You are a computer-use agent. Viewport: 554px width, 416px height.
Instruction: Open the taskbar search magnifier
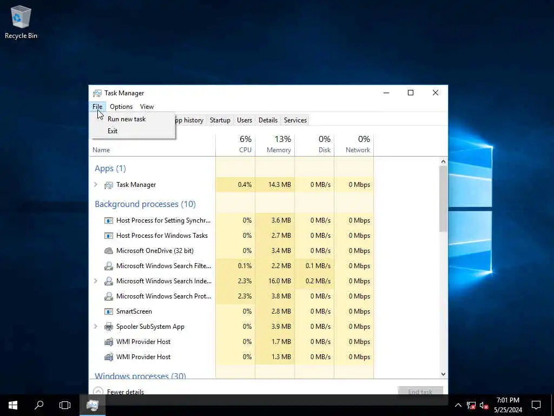pyautogui.click(x=39, y=405)
